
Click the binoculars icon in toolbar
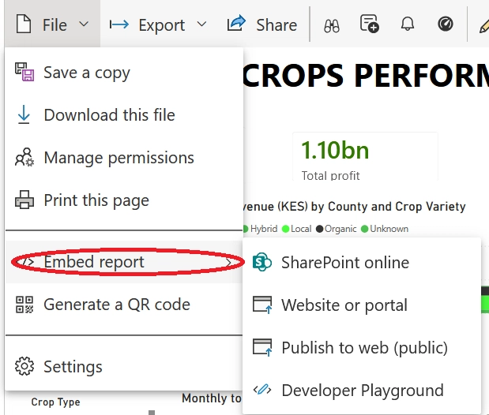[x=332, y=25]
